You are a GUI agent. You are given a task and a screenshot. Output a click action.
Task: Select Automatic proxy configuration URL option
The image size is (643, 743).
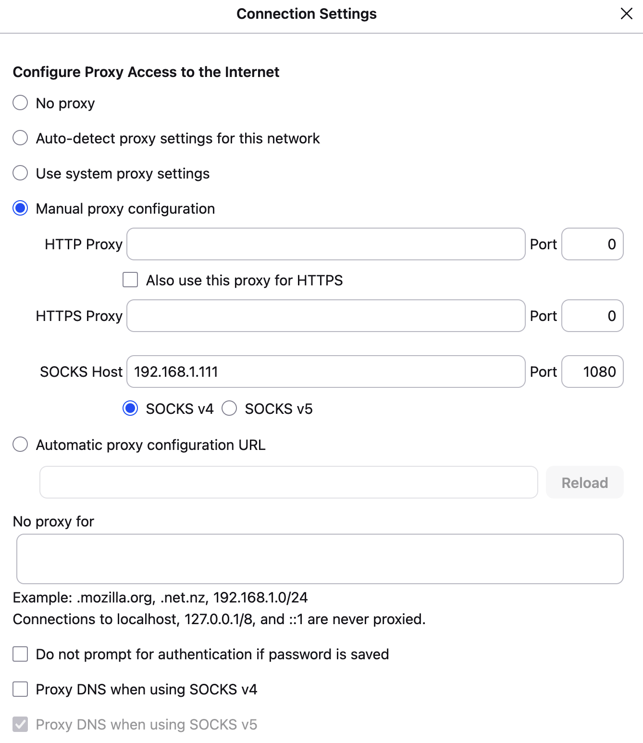[x=20, y=445]
